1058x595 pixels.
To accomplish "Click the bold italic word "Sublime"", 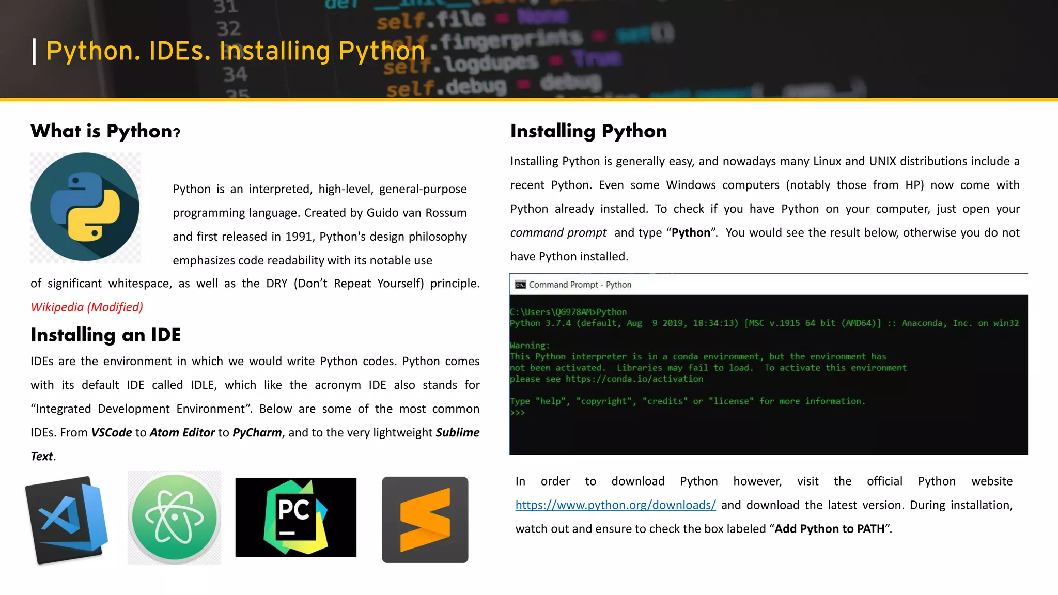I will coord(458,432).
